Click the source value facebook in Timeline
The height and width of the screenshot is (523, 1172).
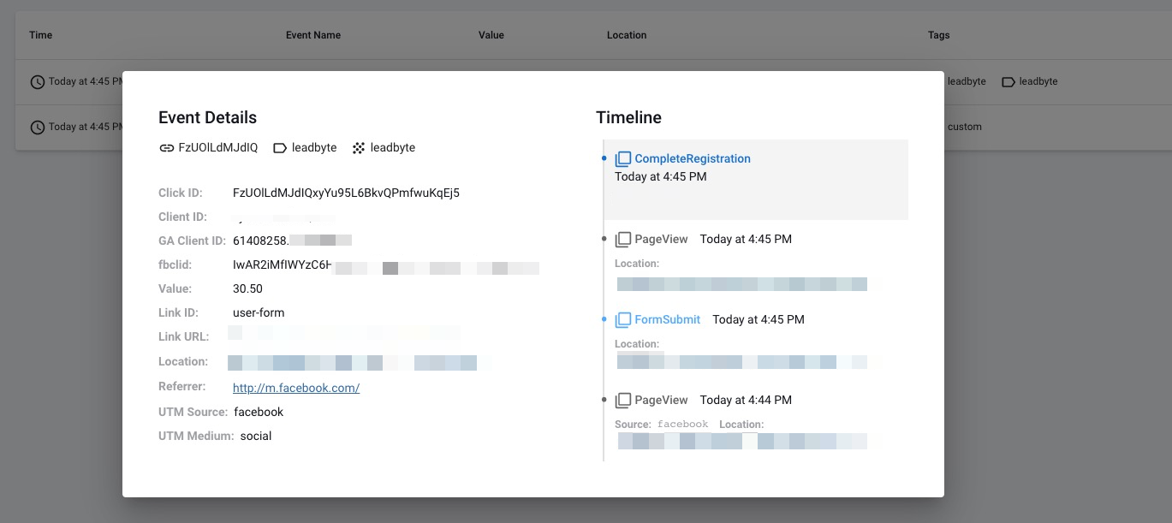click(683, 425)
